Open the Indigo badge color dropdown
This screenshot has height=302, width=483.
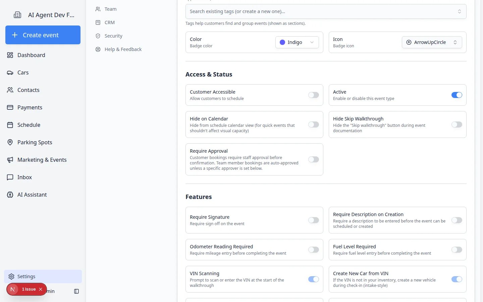297,42
